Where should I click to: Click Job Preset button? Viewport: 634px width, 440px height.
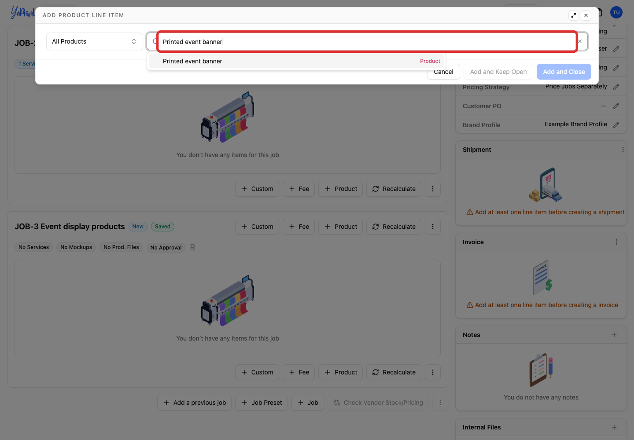262,403
